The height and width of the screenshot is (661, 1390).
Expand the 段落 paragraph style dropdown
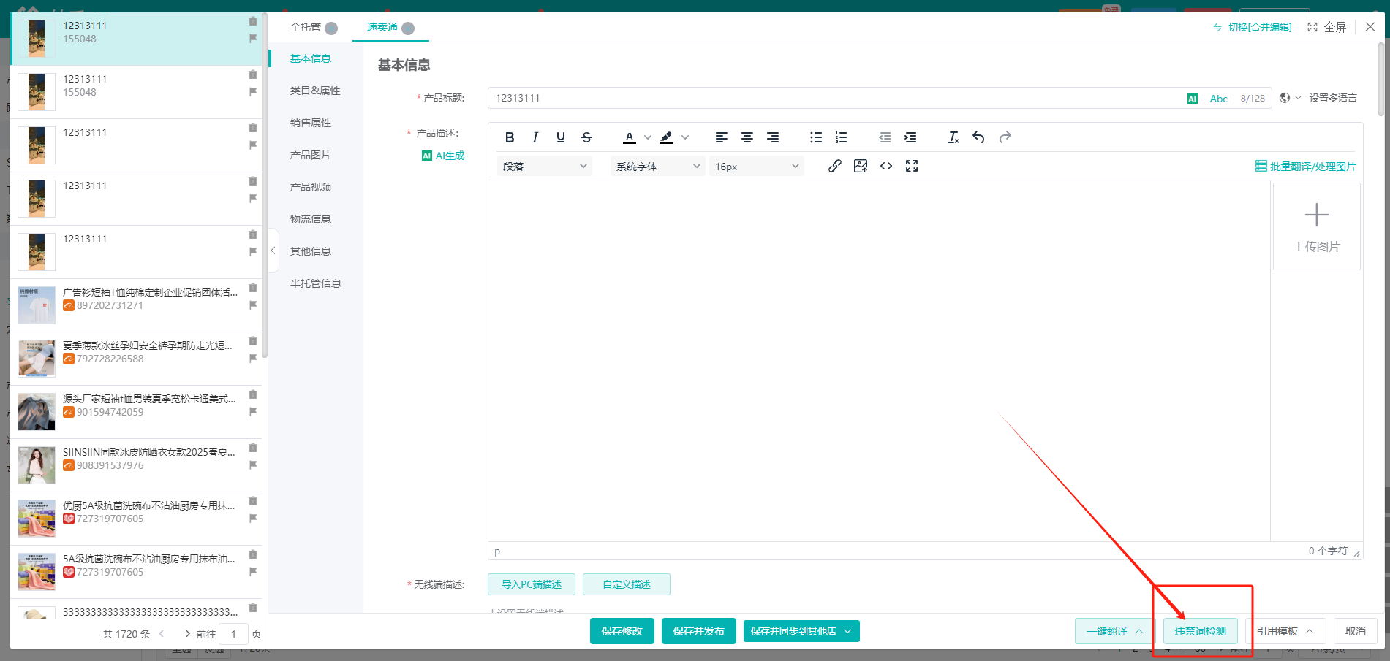tap(545, 167)
